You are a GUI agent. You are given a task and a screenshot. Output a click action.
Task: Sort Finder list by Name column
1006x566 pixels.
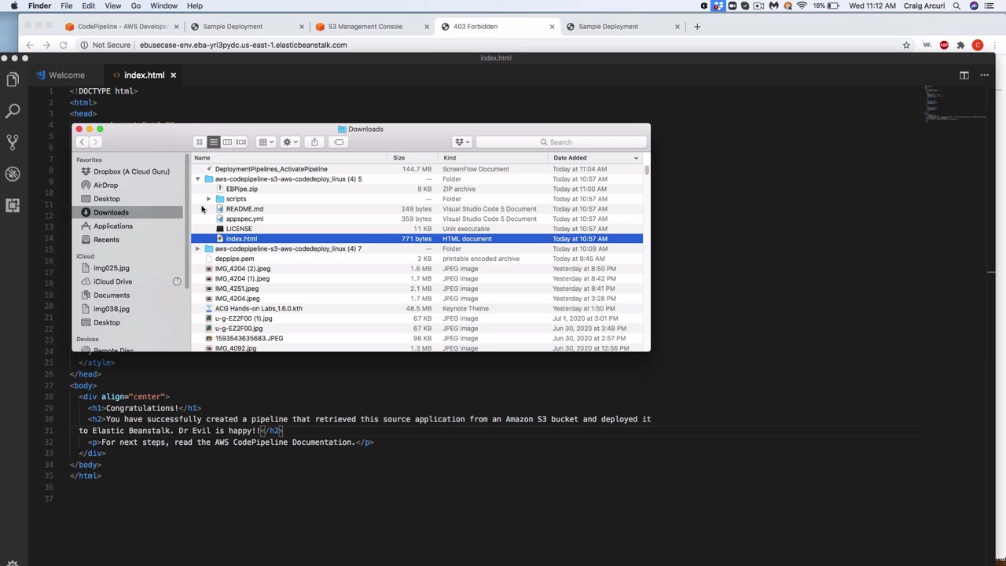click(288, 158)
